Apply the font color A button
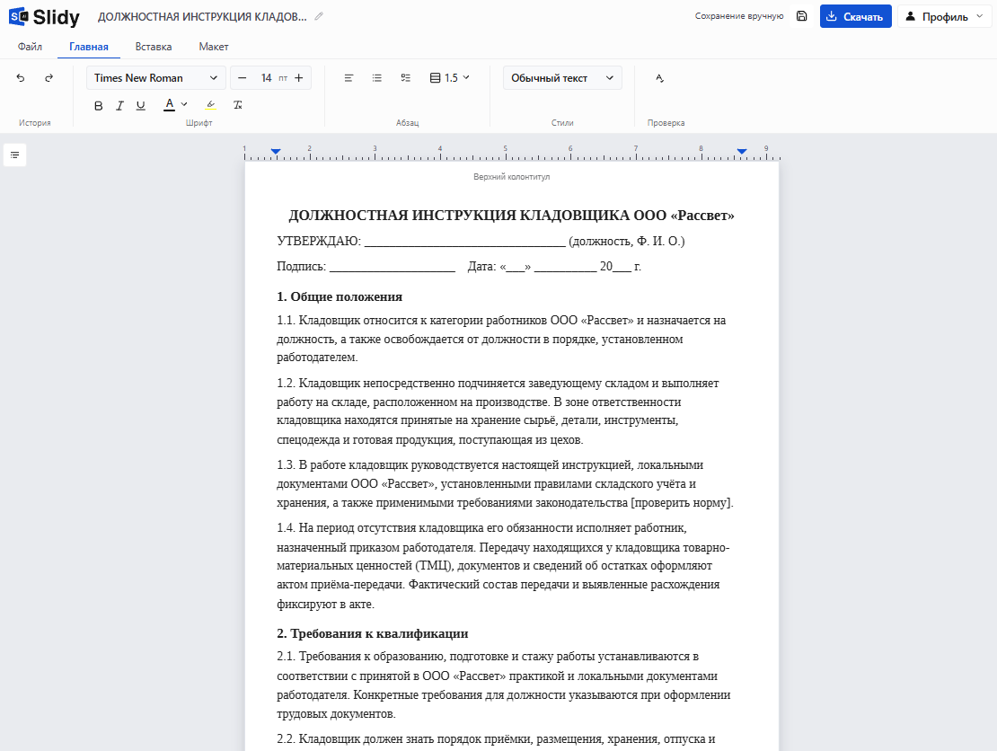The image size is (997, 751). point(169,104)
